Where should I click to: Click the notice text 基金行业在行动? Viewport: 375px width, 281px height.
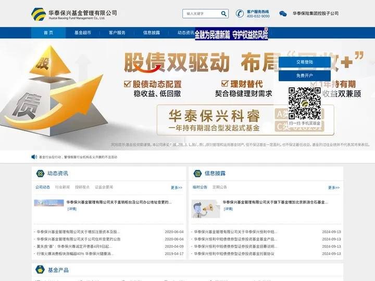78,157
